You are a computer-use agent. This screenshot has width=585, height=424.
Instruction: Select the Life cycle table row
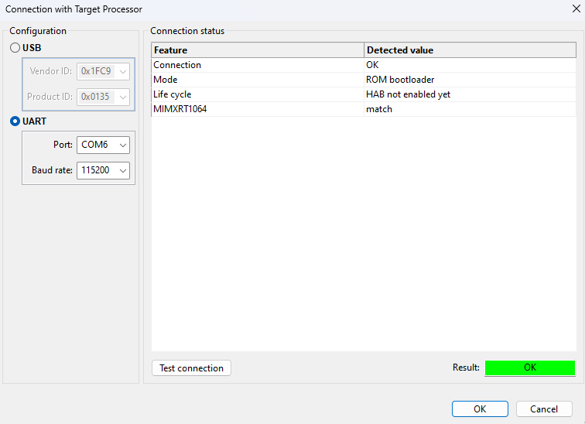(x=258, y=94)
